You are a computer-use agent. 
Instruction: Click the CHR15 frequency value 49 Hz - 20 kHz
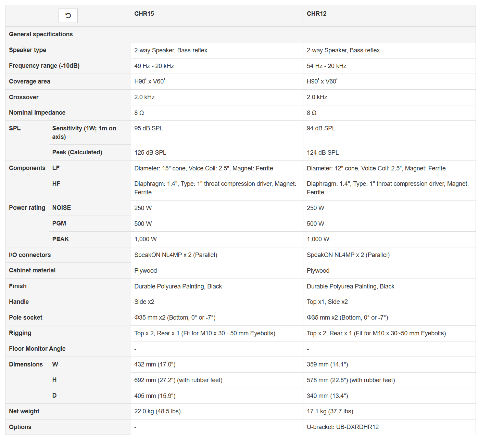point(154,66)
